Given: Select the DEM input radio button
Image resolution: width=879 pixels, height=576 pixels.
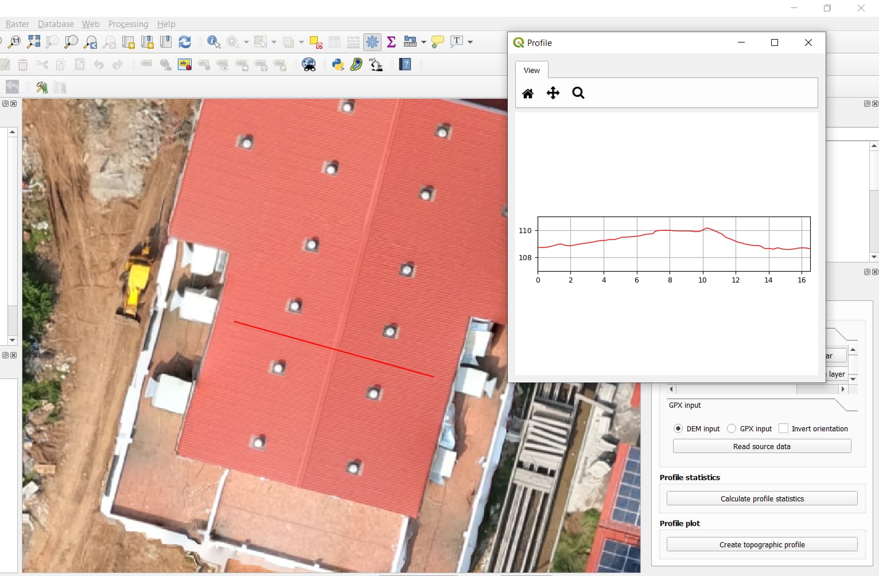Looking at the screenshot, I should pos(678,428).
